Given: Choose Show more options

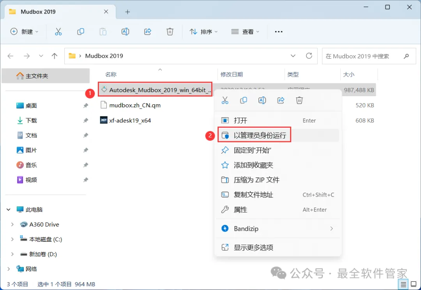Looking at the screenshot, I should (x=278, y=247).
